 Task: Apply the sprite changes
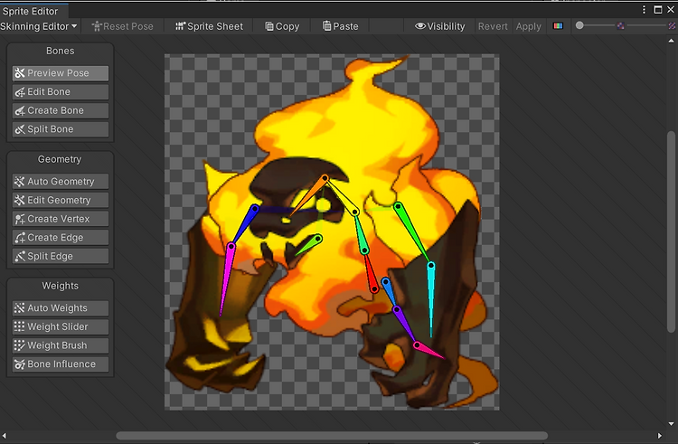(x=529, y=26)
